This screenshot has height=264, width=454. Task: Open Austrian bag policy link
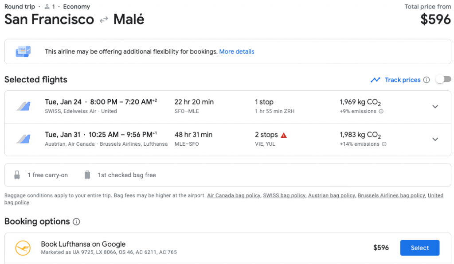(332, 195)
